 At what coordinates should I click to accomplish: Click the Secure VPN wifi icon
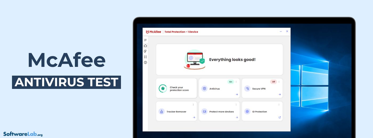pos(247,89)
